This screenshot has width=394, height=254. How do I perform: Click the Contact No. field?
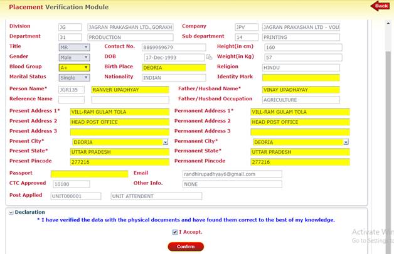coord(174,47)
